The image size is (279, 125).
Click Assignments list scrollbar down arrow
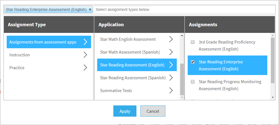[x=273, y=97]
